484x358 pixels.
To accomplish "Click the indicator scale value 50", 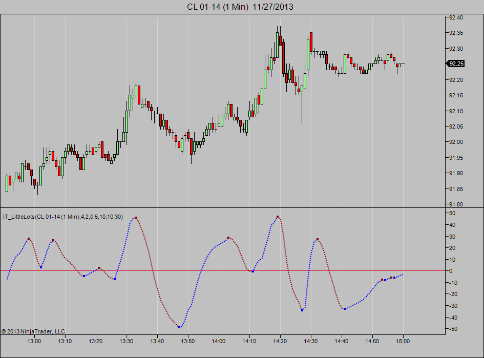I will tap(452, 213).
